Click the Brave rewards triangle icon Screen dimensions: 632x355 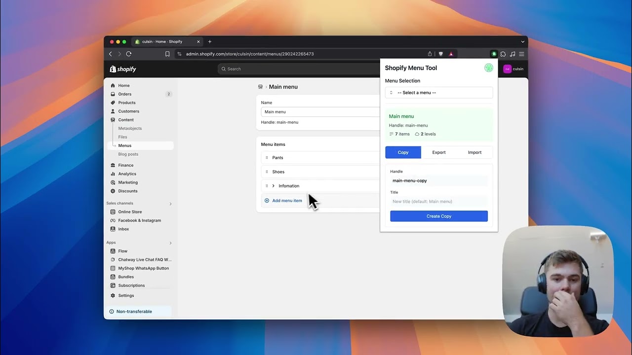[451, 54]
